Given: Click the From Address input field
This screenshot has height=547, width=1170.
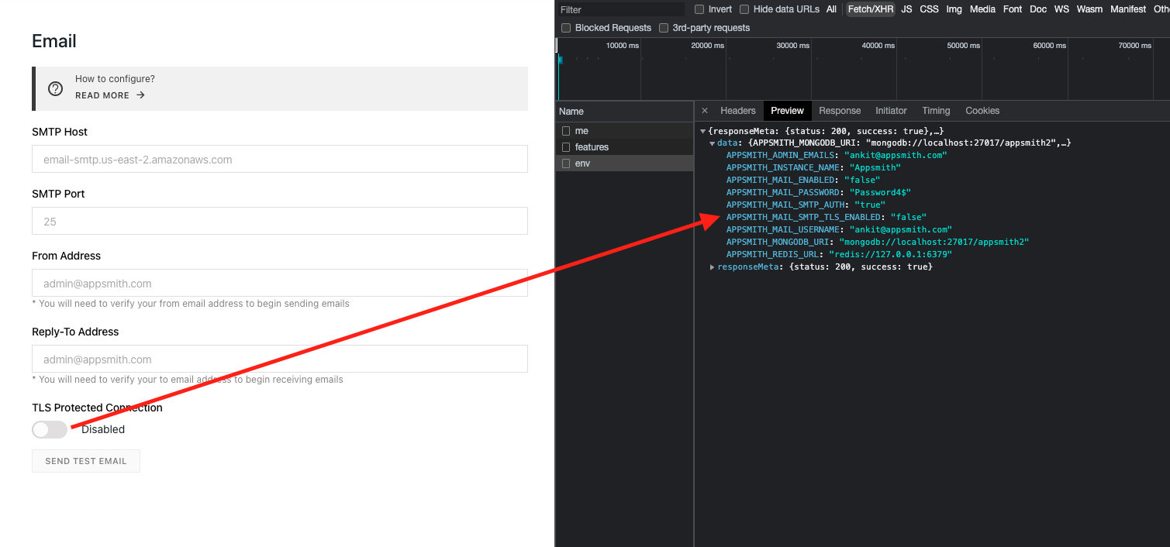Looking at the screenshot, I should 280,283.
